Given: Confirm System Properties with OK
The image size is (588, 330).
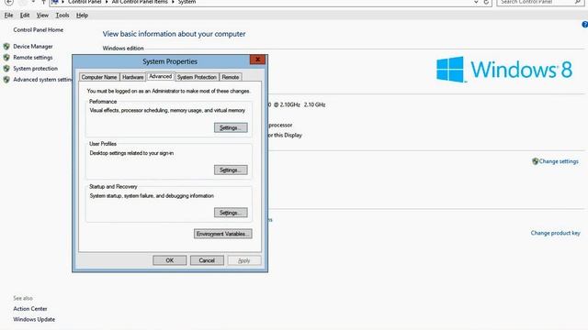Looking at the screenshot, I should pos(169,260).
